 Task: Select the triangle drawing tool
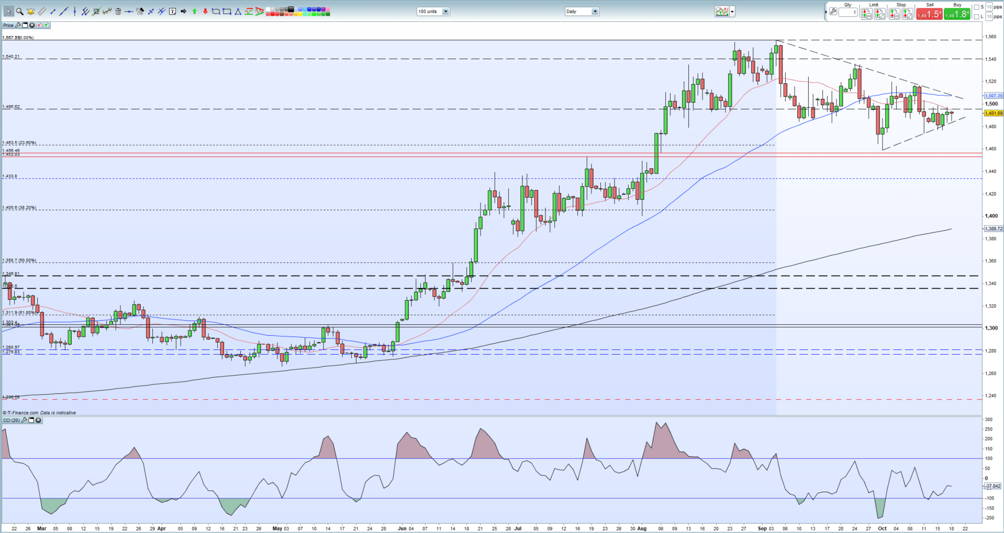pos(238,12)
